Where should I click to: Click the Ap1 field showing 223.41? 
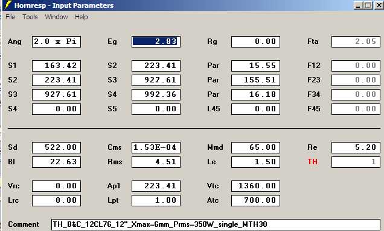156,186
